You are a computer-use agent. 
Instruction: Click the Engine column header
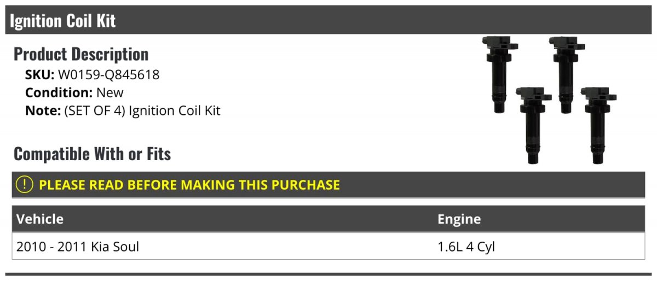point(459,220)
